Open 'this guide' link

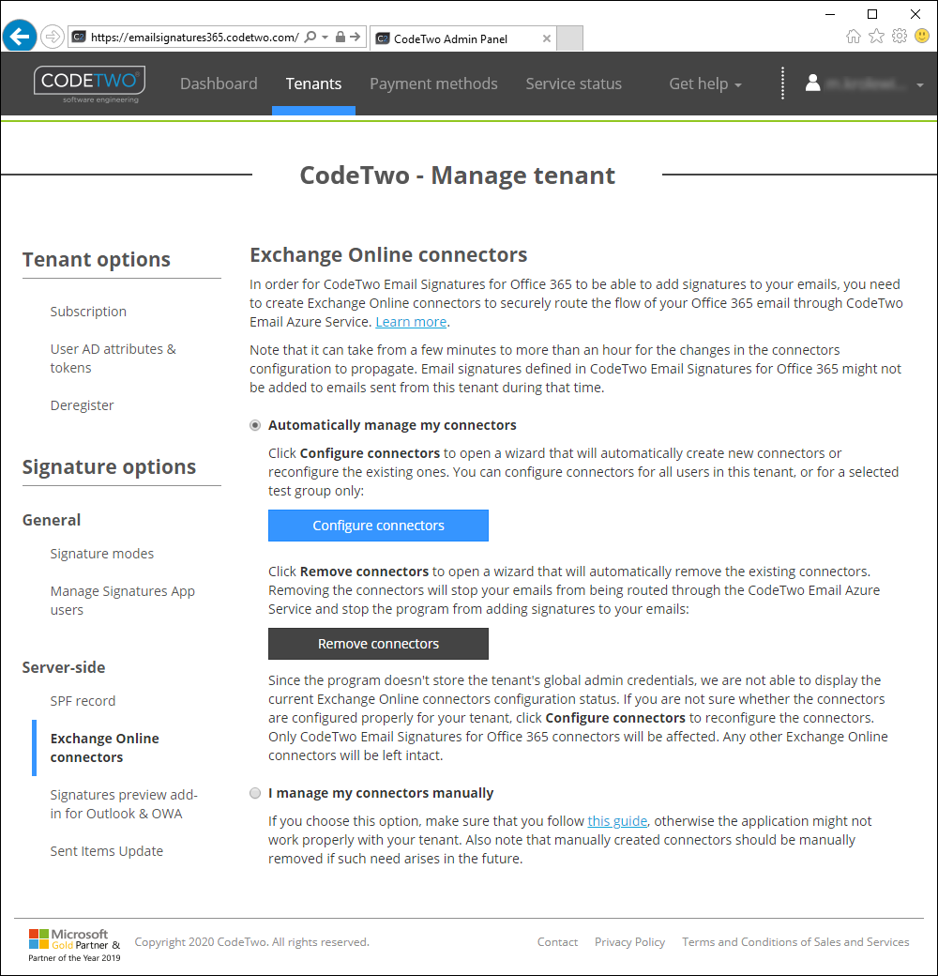(x=616, y=821)
